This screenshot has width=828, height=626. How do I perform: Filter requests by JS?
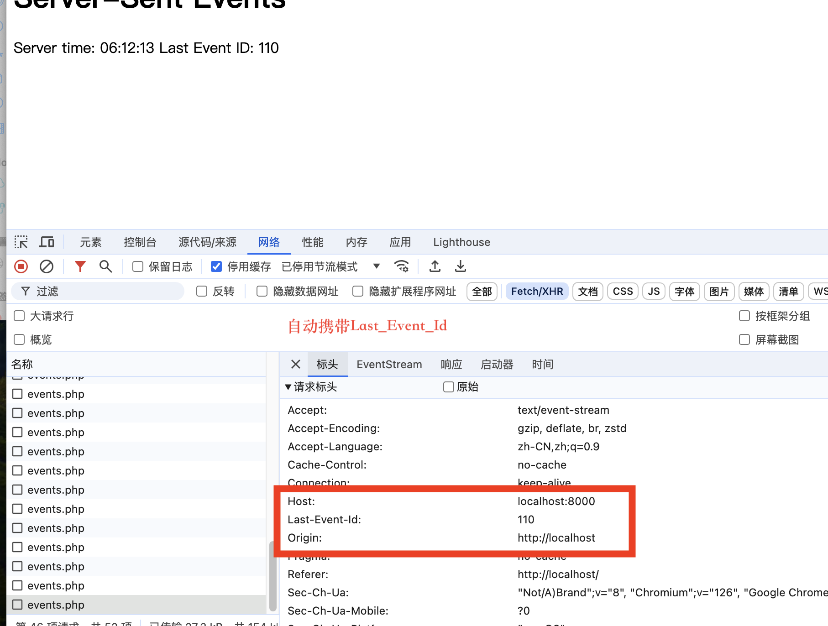point(654,291)
